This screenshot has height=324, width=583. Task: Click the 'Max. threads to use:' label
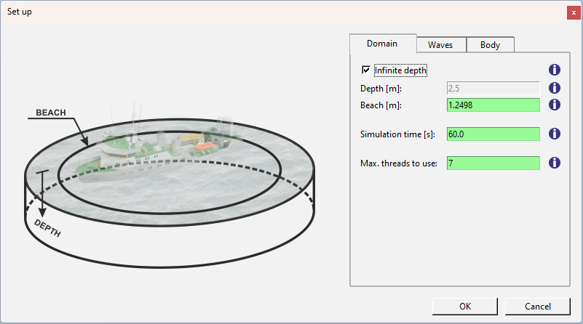click(x=399, y=163)
